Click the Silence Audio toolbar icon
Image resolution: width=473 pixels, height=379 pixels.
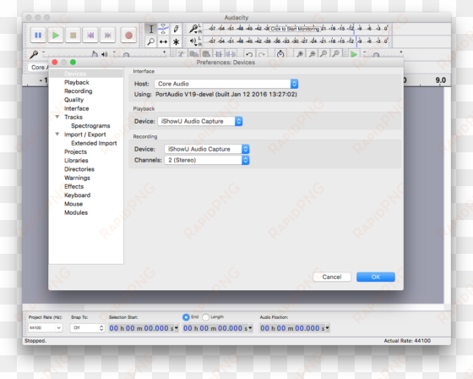click(x=231, y=54)
